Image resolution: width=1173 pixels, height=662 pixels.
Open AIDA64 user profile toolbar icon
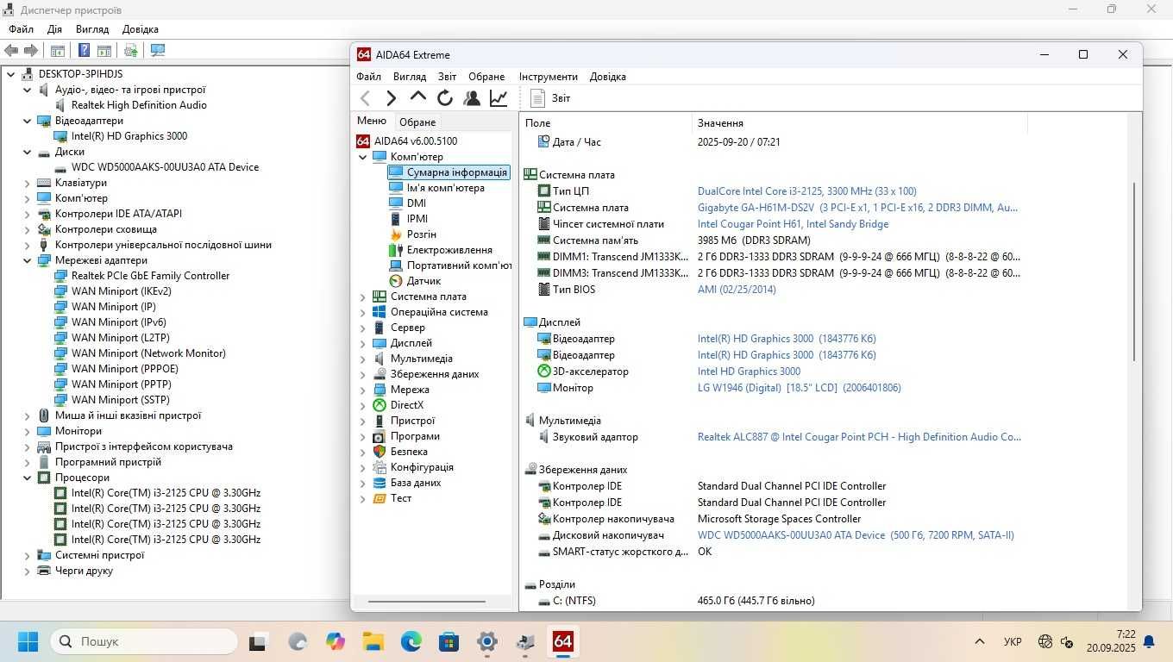point(472,98)
